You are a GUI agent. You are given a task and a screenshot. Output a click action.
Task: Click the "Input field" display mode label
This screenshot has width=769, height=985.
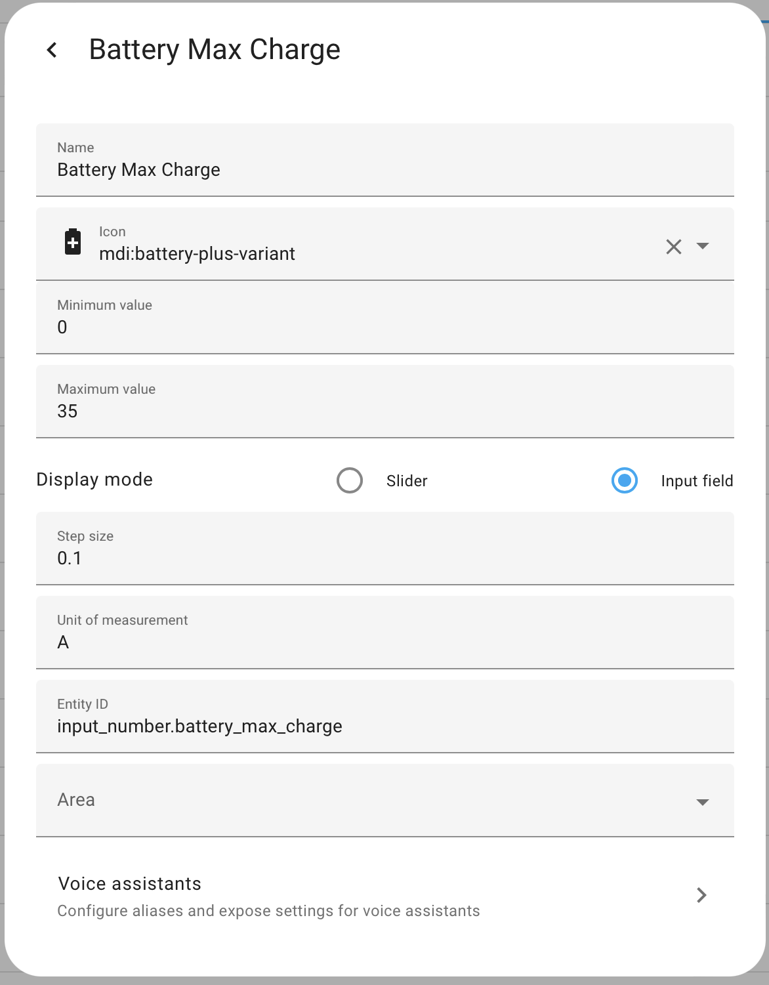(x=697, y=481)
